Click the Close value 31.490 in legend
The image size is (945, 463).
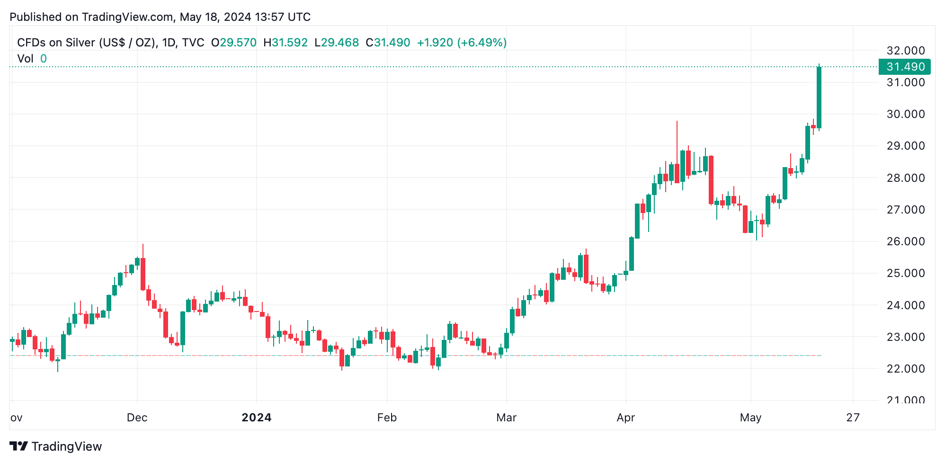point(392,43)
